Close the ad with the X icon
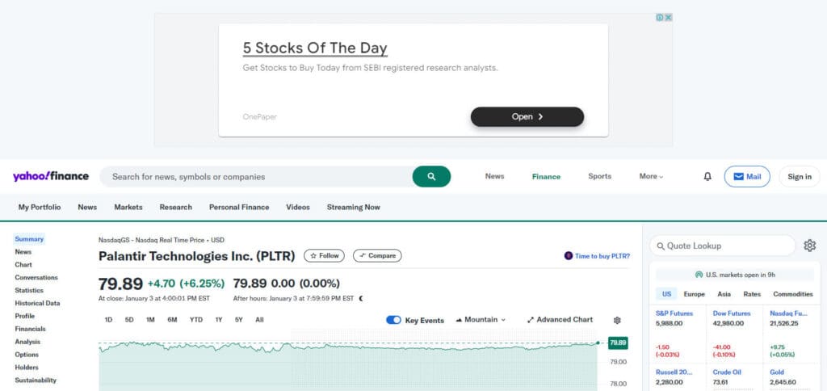827x391 pixels. pyautogui.click(x=668, y=18)
